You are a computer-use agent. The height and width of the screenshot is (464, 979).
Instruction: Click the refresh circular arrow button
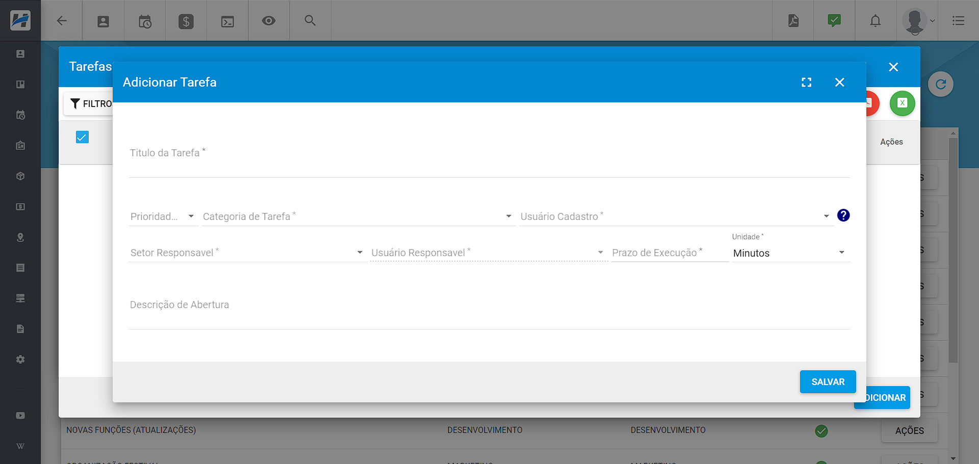pyautogui.click(x=940, y=85)
